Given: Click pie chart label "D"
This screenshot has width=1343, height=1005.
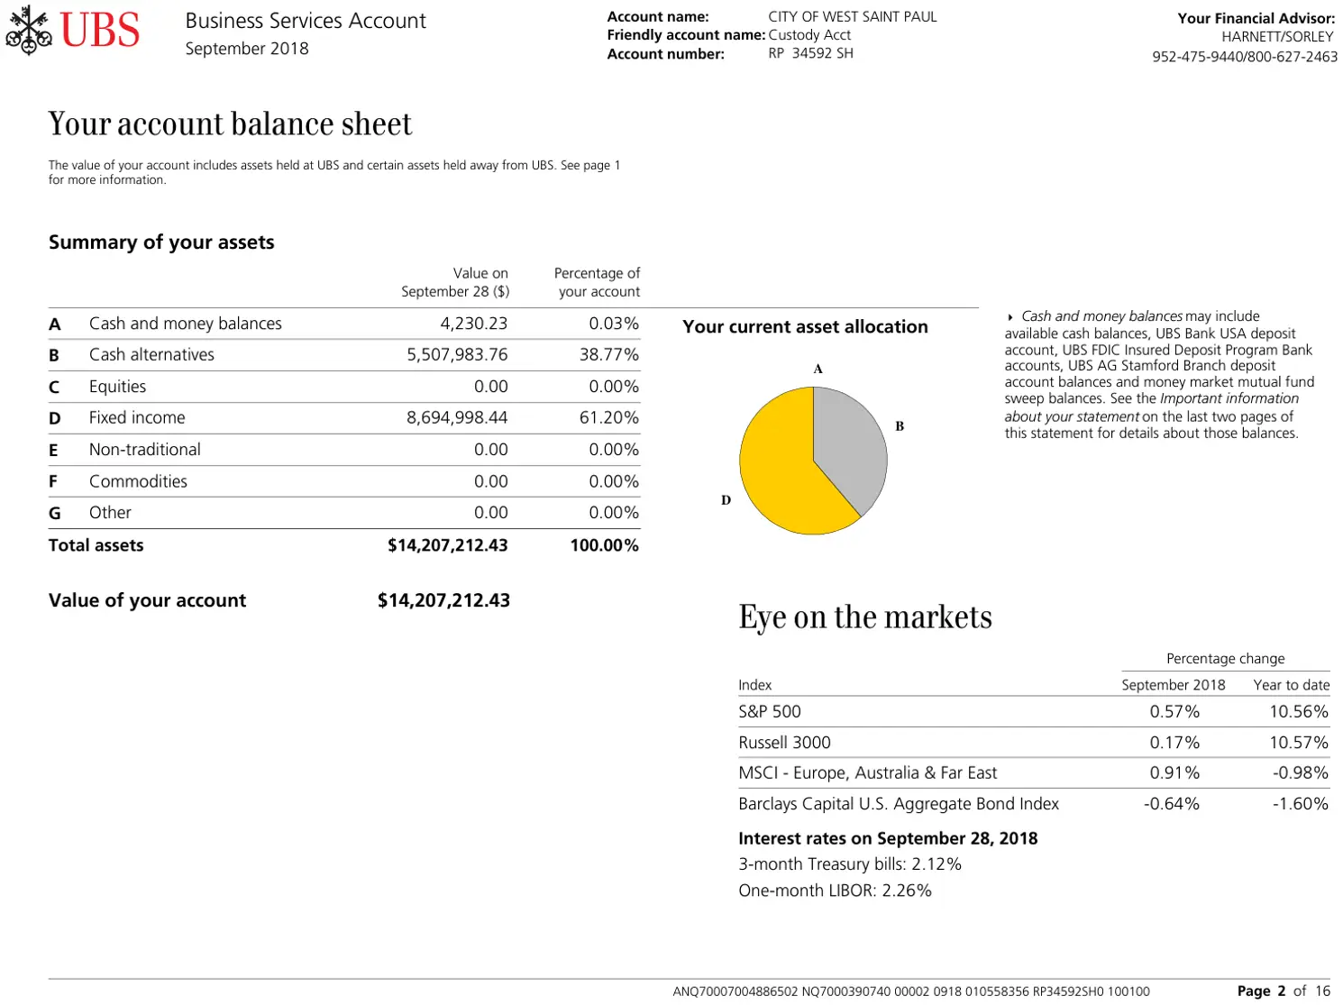Looking at the screenshot, I should click(726, 500).
